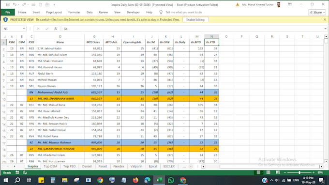Click the Save icon in Quick Access Toolbar
Screen dimensions: 329x185
(x=8, y=4)
